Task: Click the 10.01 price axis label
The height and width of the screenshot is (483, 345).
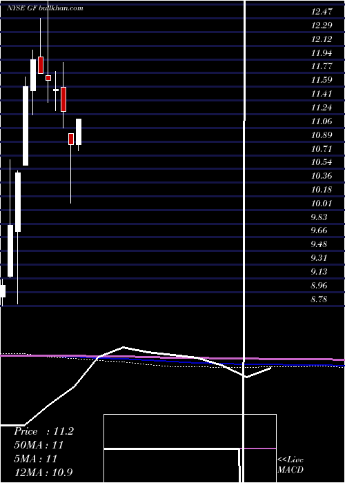Action: (x=322, y=204)
